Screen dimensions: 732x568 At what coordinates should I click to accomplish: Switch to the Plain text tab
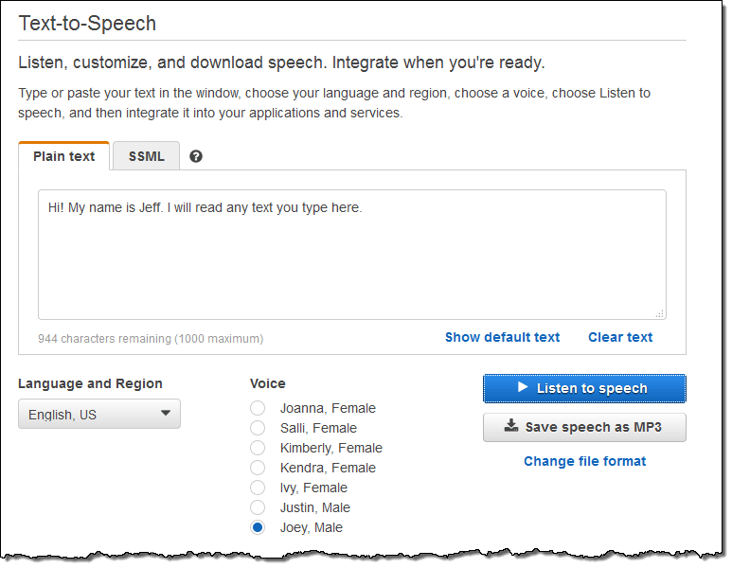[x=64, y=156]
